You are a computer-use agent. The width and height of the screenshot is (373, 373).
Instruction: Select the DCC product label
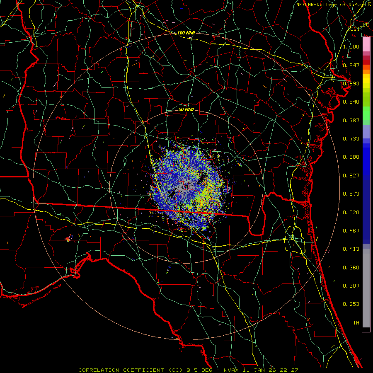(x=364, y=25)
